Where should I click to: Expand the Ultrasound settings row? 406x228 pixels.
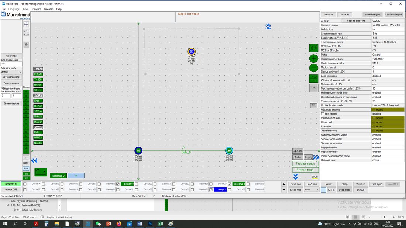pyautogui.click(x=388, y=122)
